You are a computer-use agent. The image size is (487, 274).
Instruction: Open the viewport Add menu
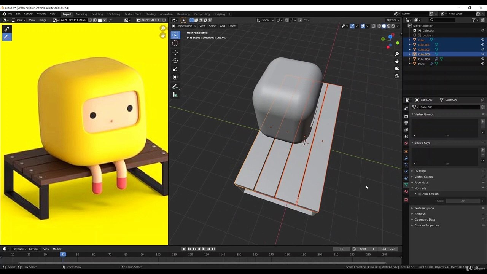[x=222, y=26]
